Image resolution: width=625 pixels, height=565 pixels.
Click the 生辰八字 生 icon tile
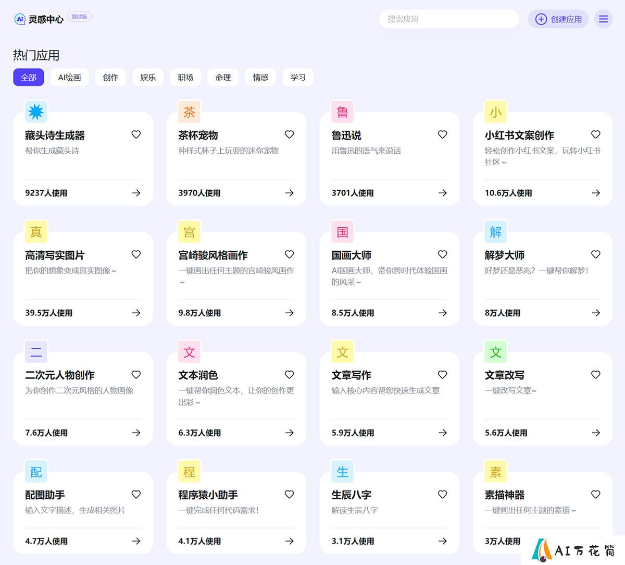point(342,472)
